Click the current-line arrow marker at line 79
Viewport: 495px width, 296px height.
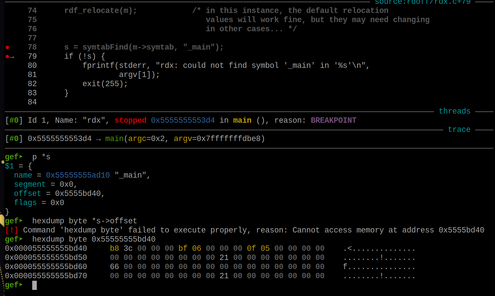[11, 57]
